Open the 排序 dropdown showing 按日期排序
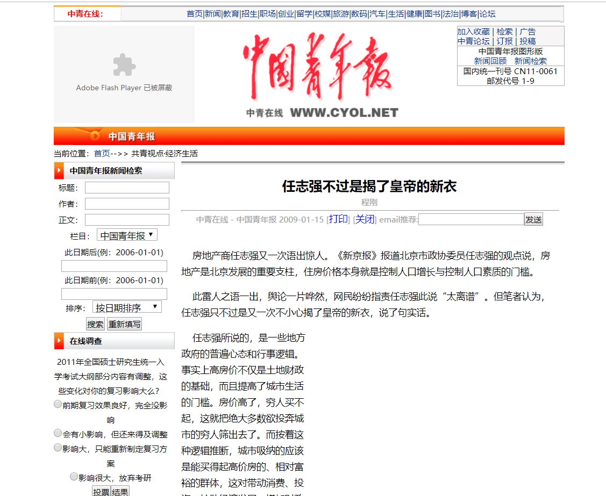The image size is (606, 496). click(127, 307)
